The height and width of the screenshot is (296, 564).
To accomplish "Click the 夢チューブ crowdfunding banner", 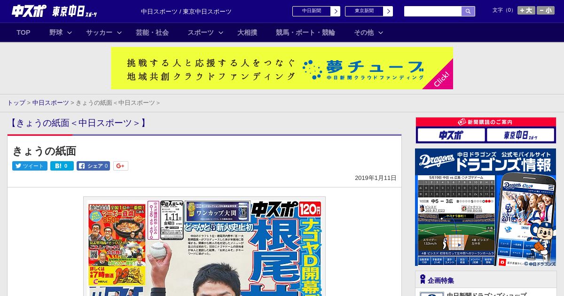I will click(282, 68).
